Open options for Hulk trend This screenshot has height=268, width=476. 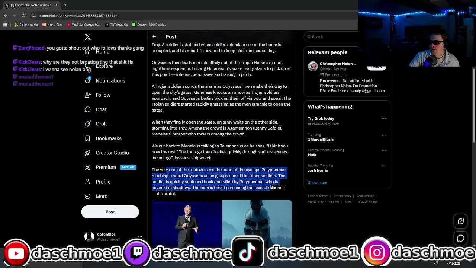click(384, 150)
